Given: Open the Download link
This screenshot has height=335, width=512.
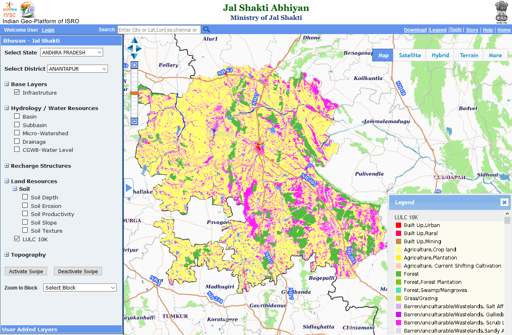Looking at the screenshot, I should tap(415, 30).
